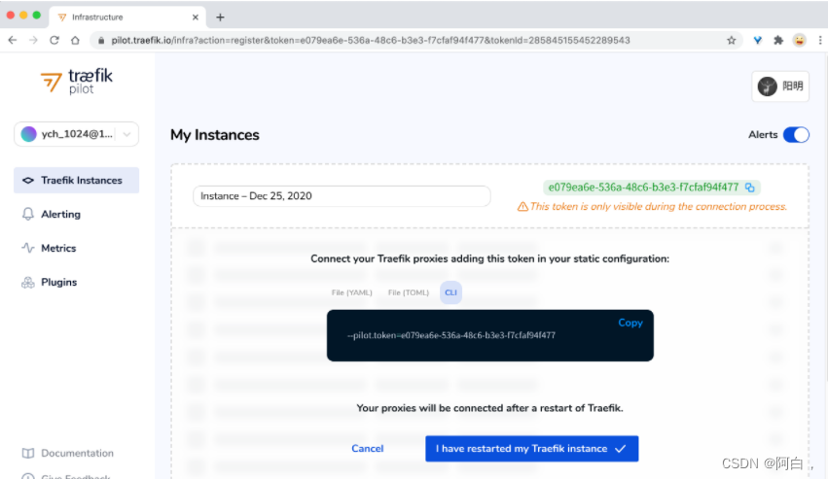Click the browser back arrow

[13, 40]
